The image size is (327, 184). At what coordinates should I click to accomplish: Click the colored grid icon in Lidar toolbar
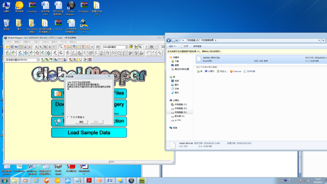point(89,60)
